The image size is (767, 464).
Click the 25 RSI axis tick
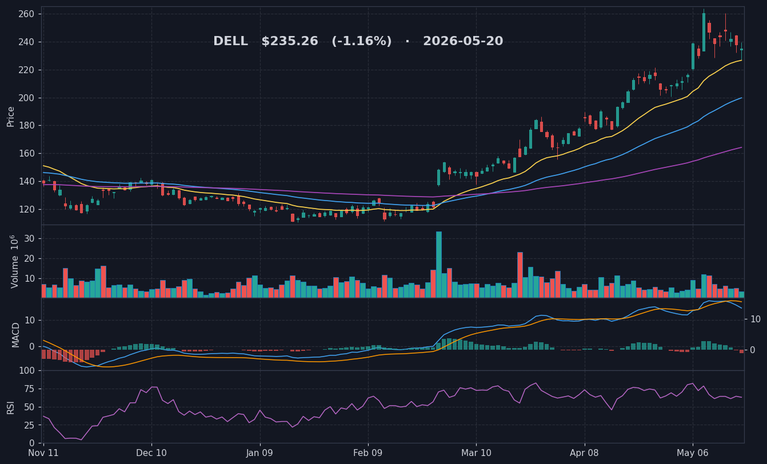[29, 425]
